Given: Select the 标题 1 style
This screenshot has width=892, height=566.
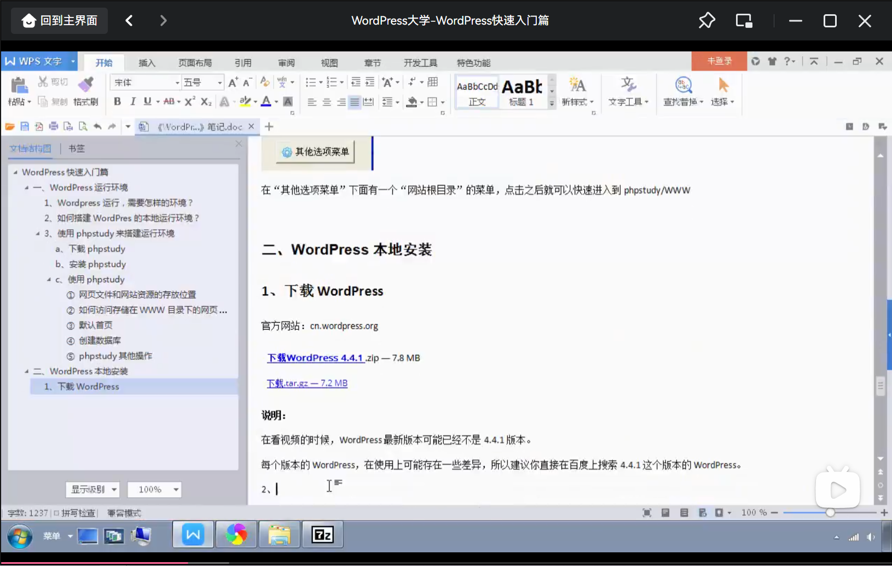Looking at the screenshot, I should [522, 92].
